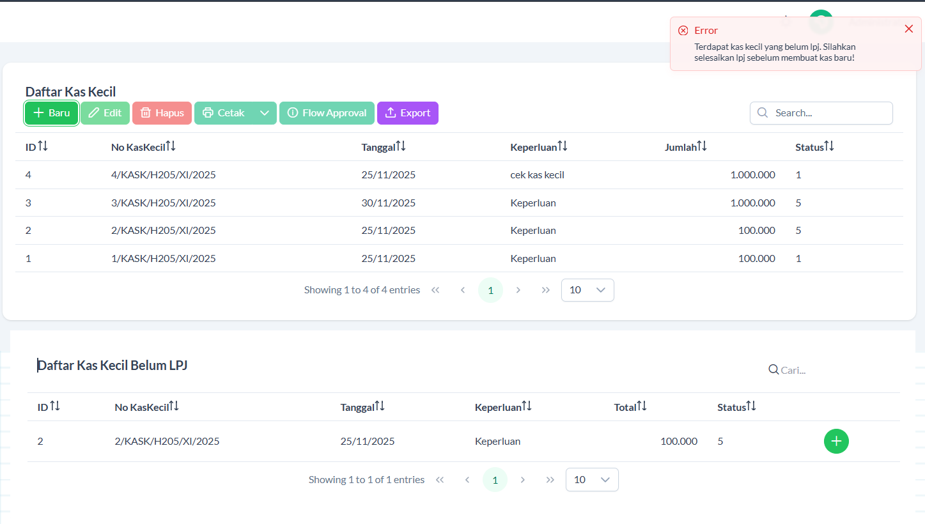925x524 pixels.
Task: Open Flow Approval
Action: pyautogui.click(x=327, y=113)
